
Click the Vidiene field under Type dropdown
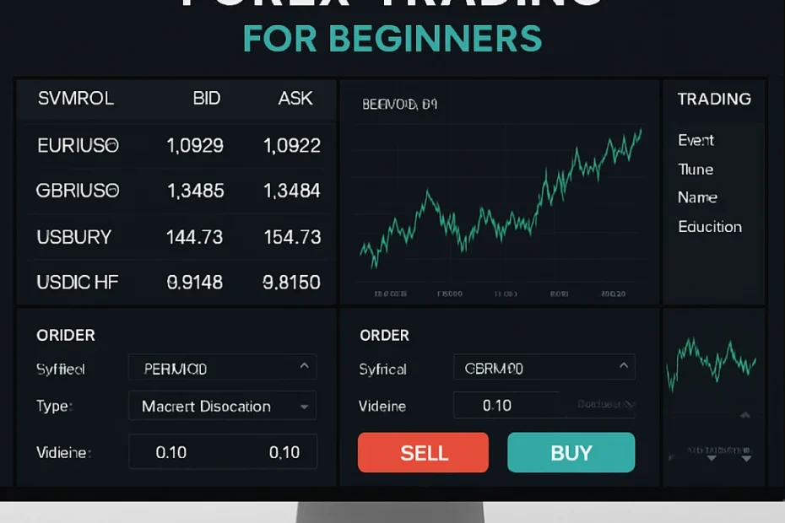pyautogui.click(x=222, y=452)
